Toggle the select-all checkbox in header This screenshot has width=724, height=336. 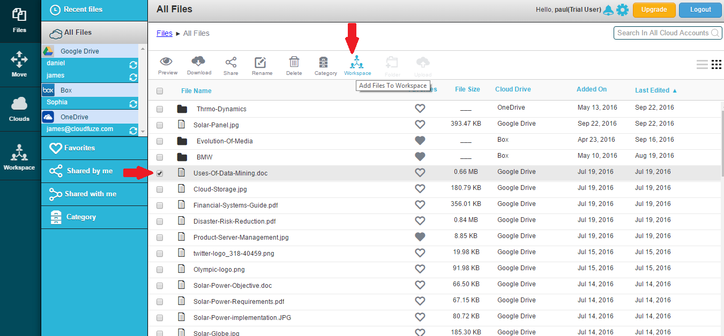pyautogui.click(x=160, y=91)
